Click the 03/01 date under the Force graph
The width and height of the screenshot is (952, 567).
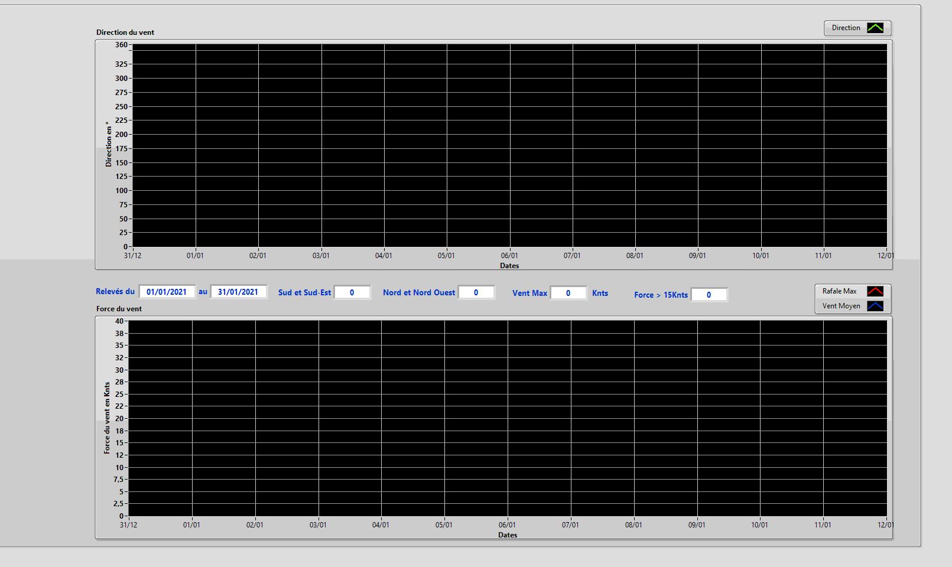click(318, 525)
